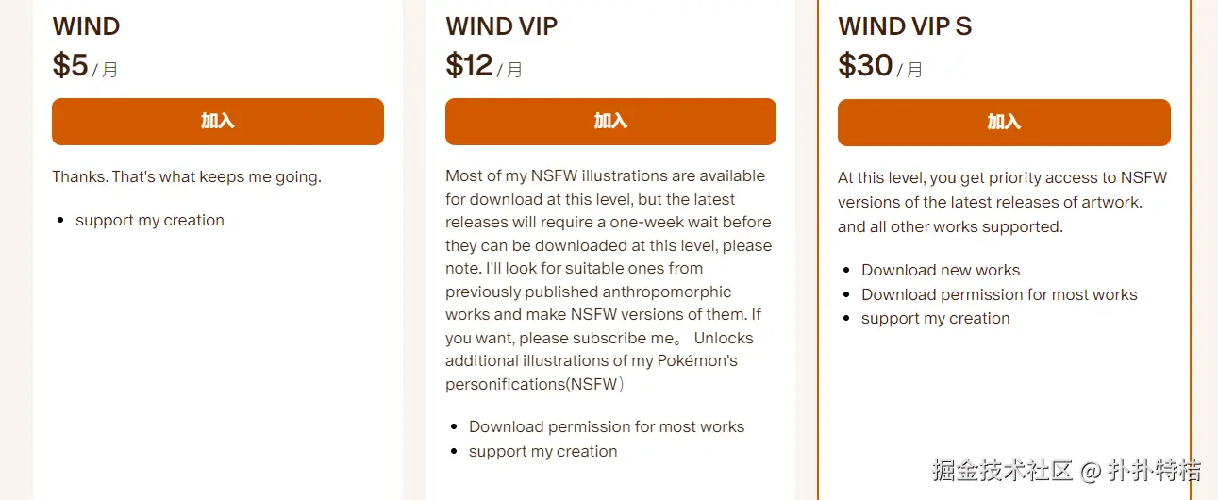Click the 加入 button for the $5 WIND tier

(x=217, y=122)
